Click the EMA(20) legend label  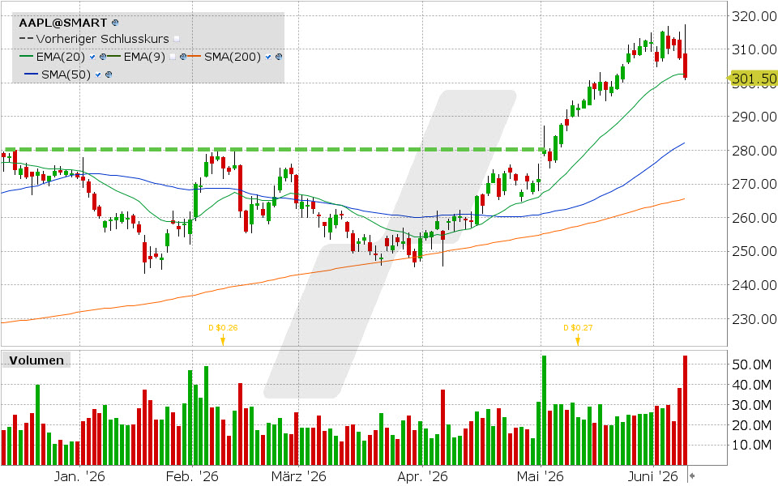[x=61, y=57]
